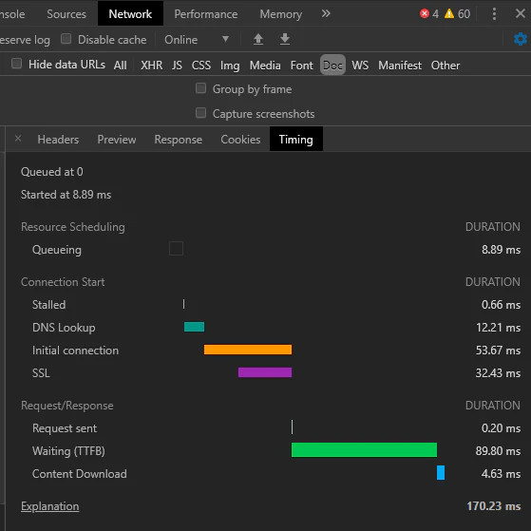The image size is (531, 531).
Task: Filter requests by Img
Action: click(230, 65)
